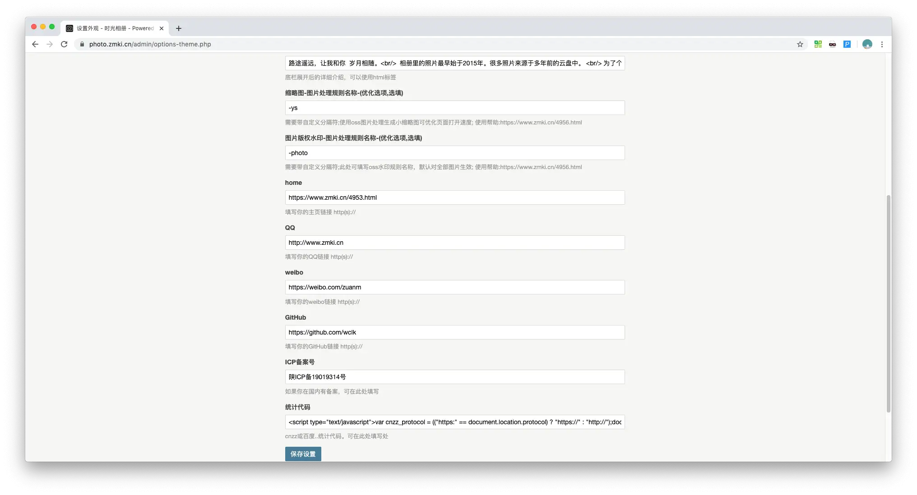Click the Chrome profile avatar
This screenshot has width=917, height=495.
(x=867, y=44)
